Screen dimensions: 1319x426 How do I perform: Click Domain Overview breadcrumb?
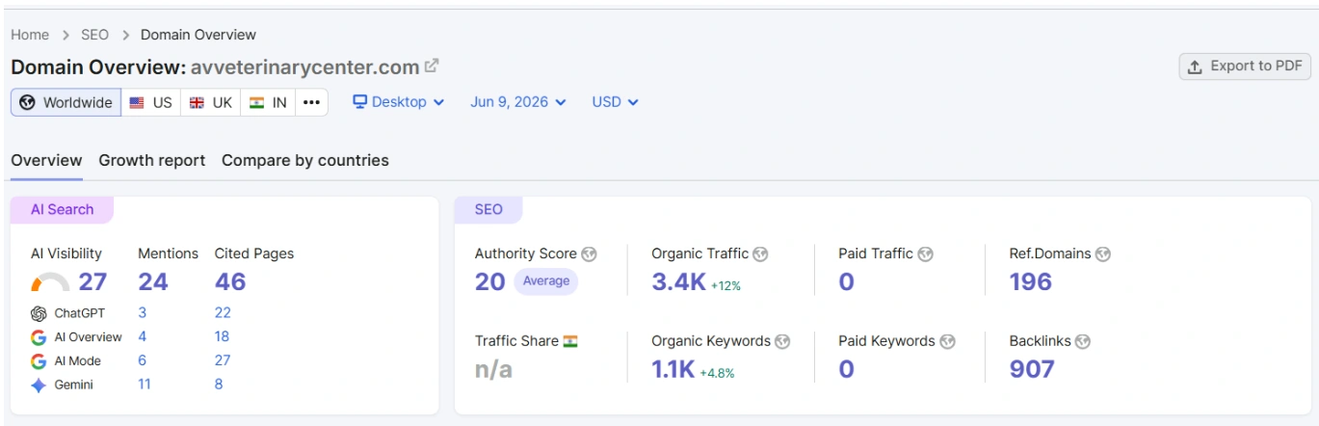coord(198,35)
